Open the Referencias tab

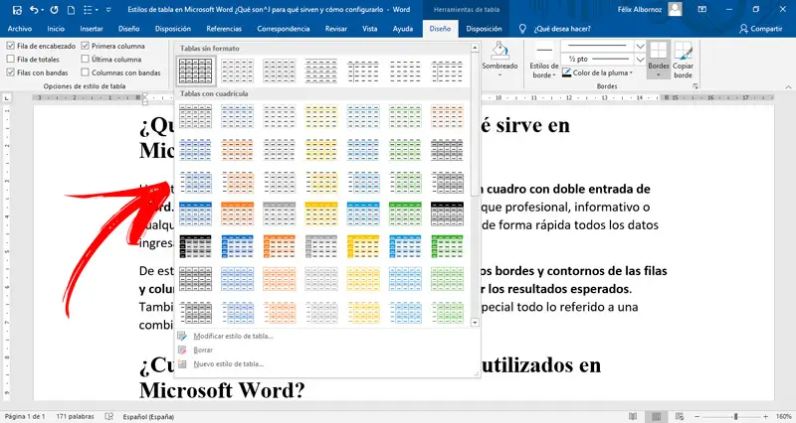point(224,29)
